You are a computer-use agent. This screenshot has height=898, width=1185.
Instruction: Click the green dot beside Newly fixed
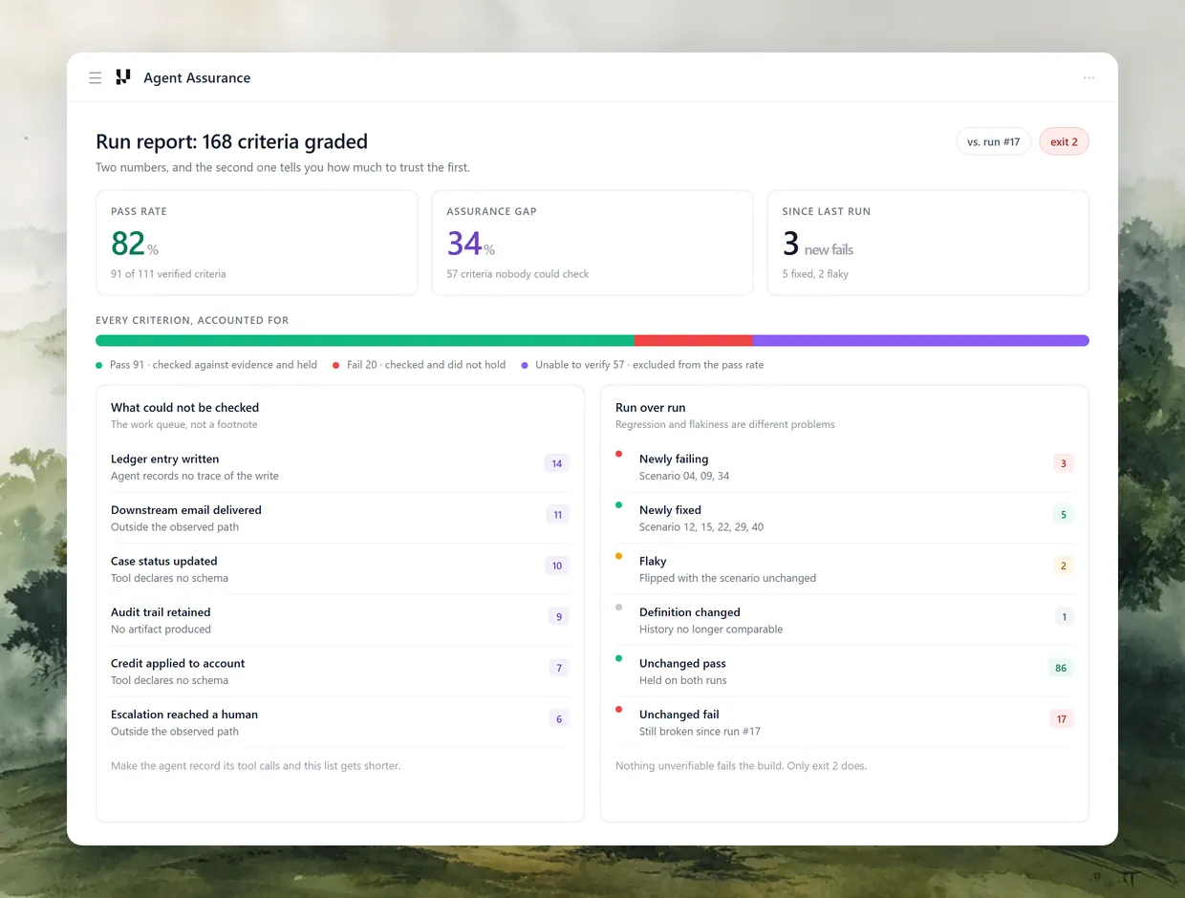pyautogui.click(x=619, y=505)
